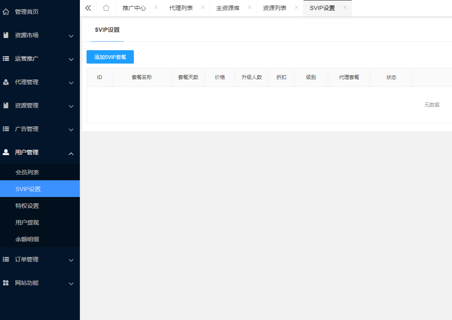Click the 添加SVIP套餐 button
Viewport: 452px width, 320px height.
pyautogui.click(x=110, y=57)
